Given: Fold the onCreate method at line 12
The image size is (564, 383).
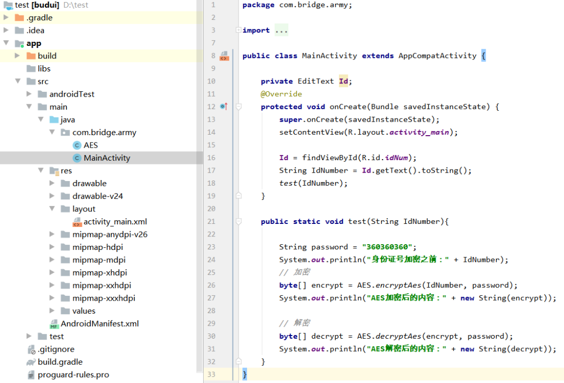Looking at the screenshot, I should point(239,107).
